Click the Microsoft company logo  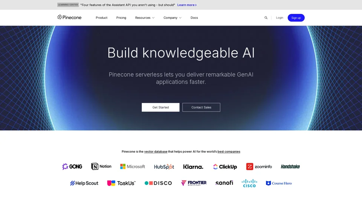[x=132, y=167]
